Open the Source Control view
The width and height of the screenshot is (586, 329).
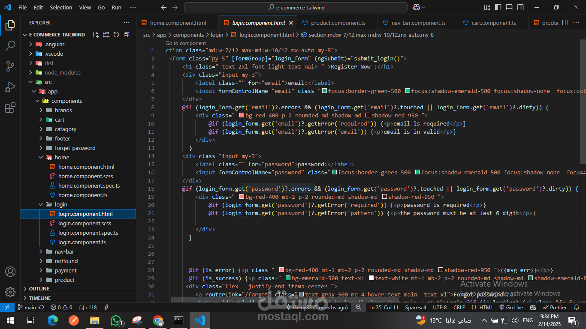pyautogui.click(x=10, y=66)
